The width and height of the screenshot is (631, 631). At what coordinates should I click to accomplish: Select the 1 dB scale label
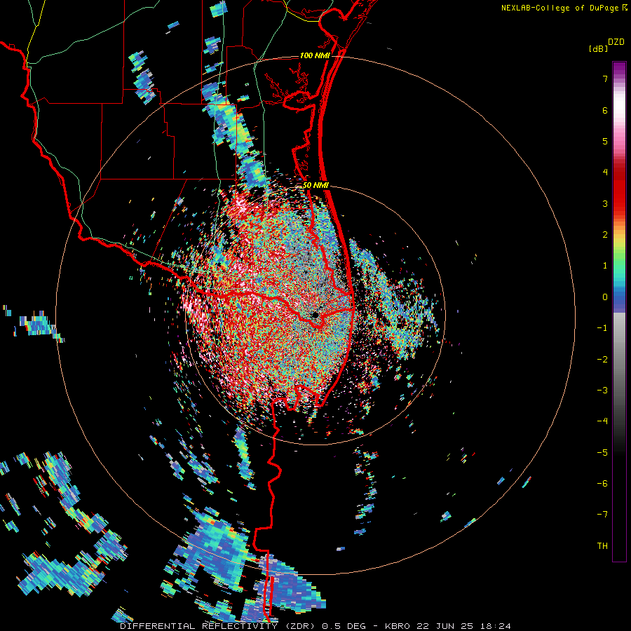[605, 266]
